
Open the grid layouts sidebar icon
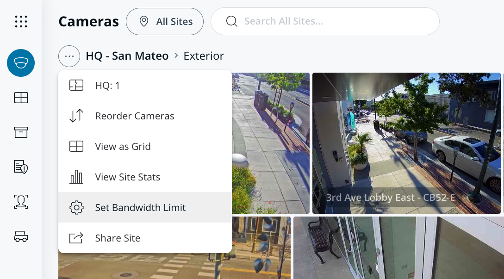click(21, 97)
